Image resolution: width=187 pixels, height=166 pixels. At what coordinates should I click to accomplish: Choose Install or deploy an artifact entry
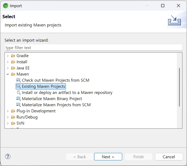point(67,93)
